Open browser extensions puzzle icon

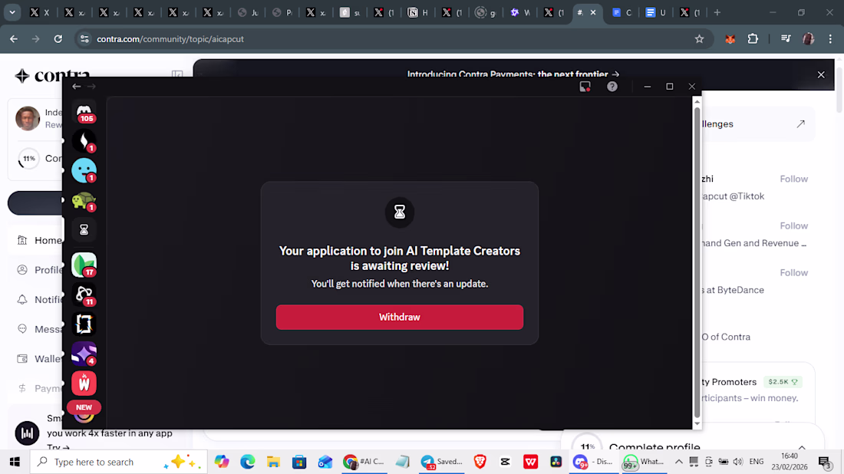[x=753, y=39]
